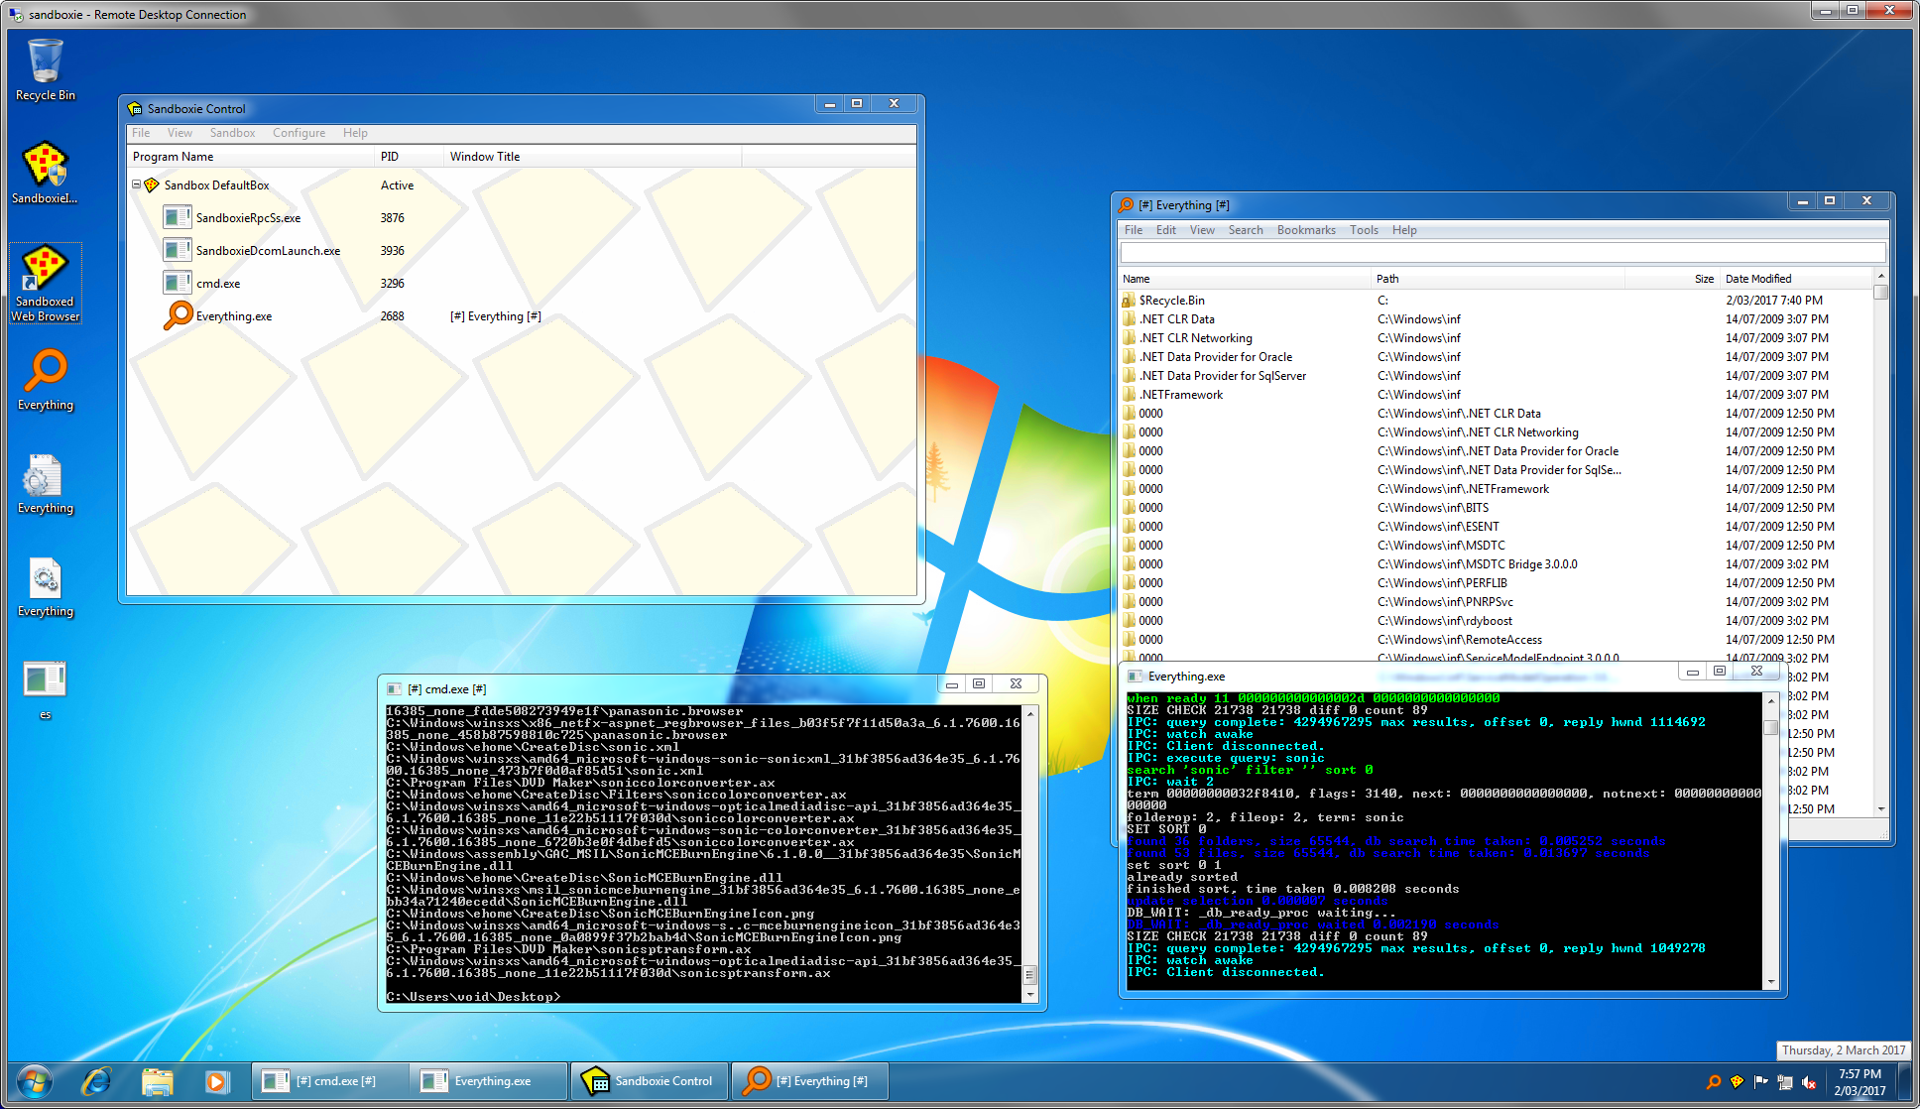Open the Help menu in Sandboxie Control
This screenshot has height=1109, width=1920.
[x=355, y=133]
